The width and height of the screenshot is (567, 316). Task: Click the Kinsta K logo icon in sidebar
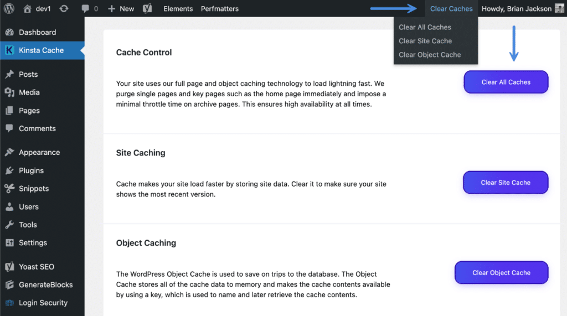coord(9,50)
